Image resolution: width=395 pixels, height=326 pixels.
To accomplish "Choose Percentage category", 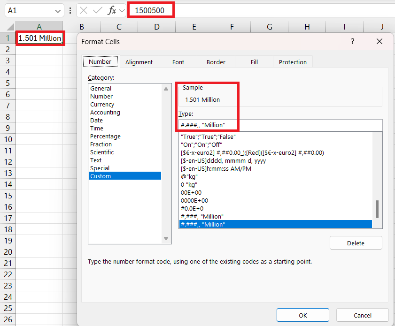I will coord(105,136).
